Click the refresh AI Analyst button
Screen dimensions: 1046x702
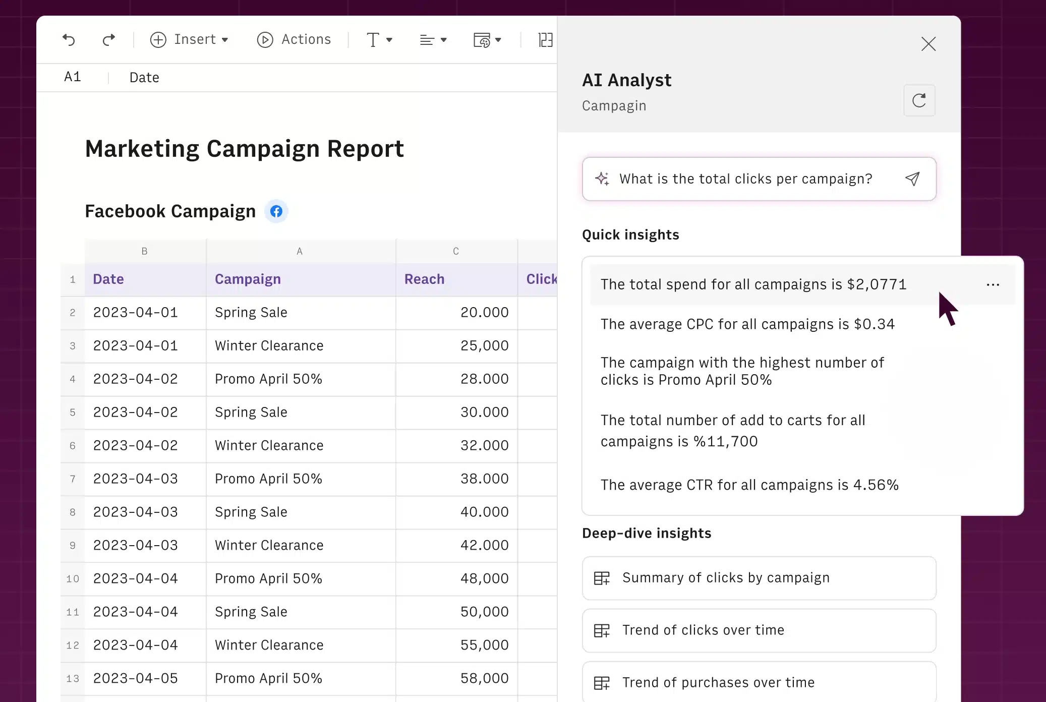pyautogui.click(x=919, y=100)
